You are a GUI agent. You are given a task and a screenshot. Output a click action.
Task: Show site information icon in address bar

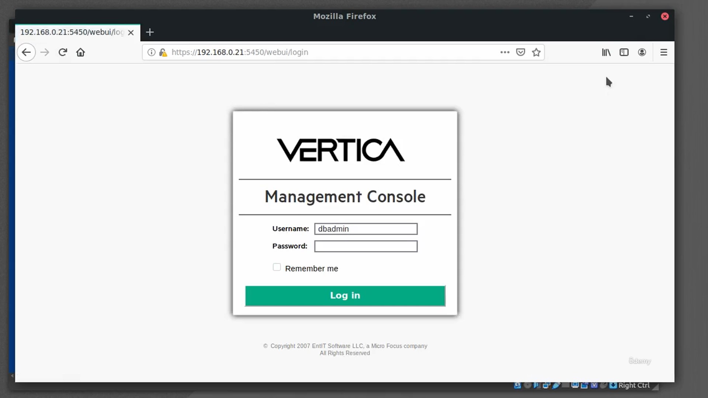(151, 52)
